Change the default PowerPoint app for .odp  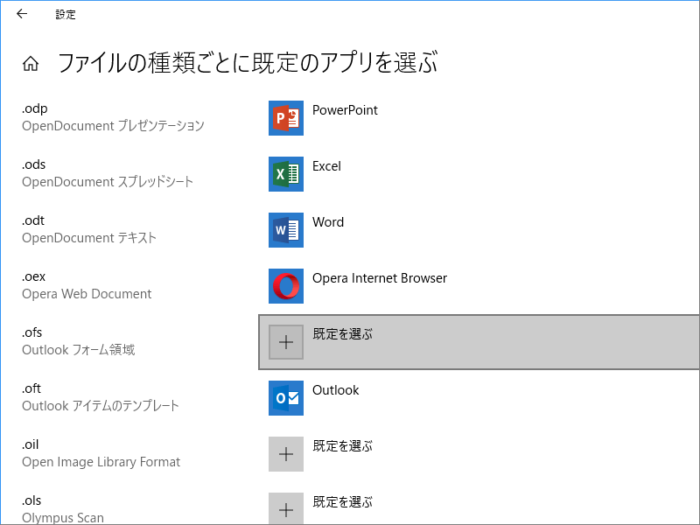tap(345, 110)
